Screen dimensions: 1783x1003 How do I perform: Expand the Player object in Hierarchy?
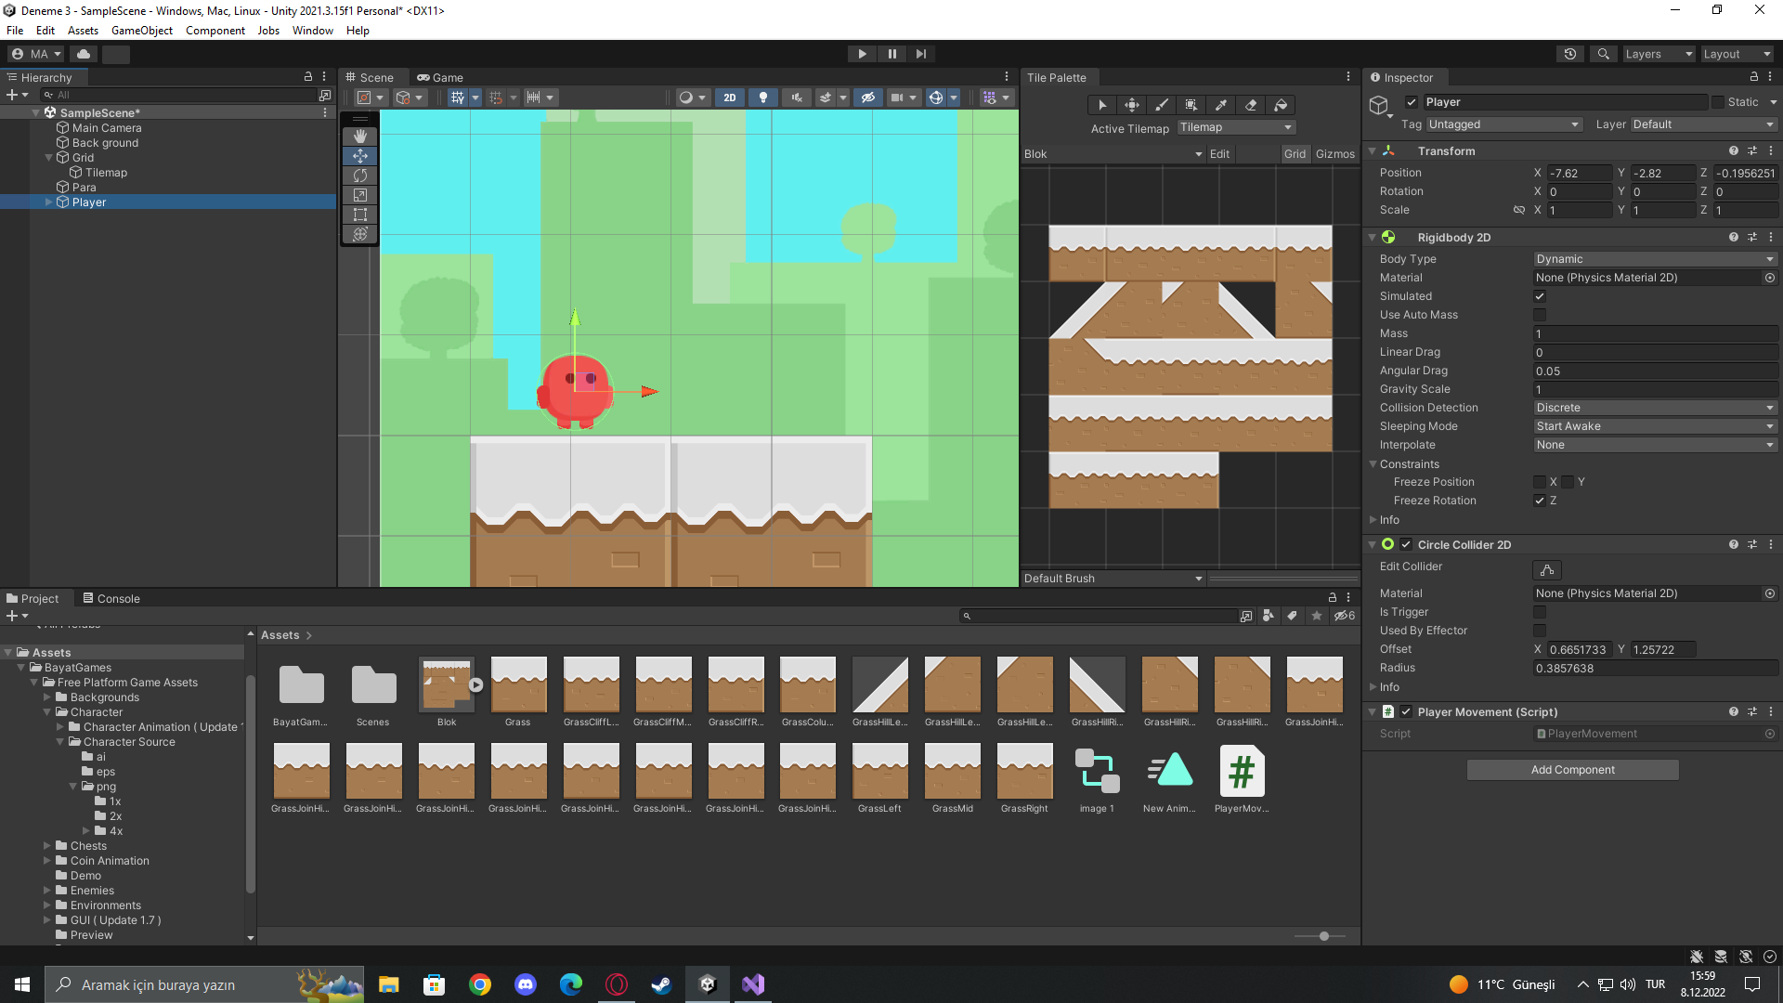pyautogui.click(x=49, y=202)
